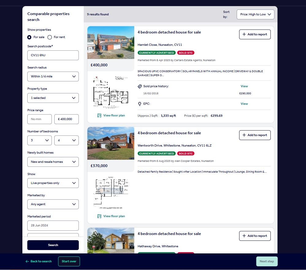Open the Sort by Price dropdown
This screenshot has height=270, width=306.
[x=255, y=14]
